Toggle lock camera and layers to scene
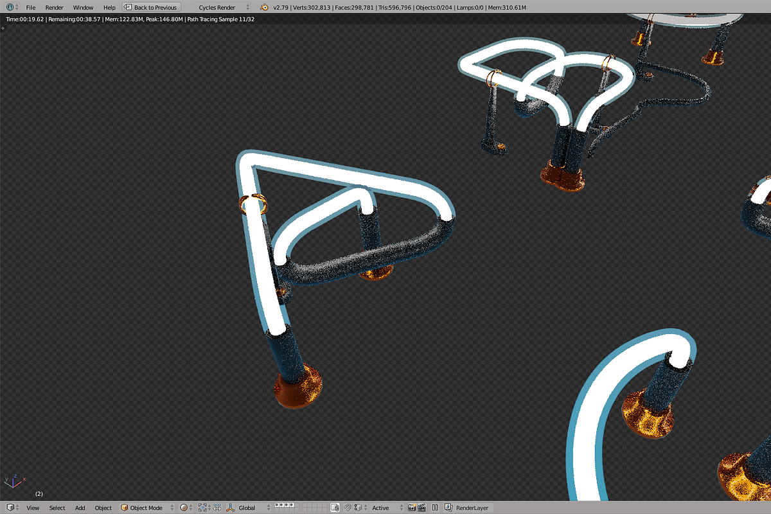Viewport: 771px width, 514px height. coord(335,508)
